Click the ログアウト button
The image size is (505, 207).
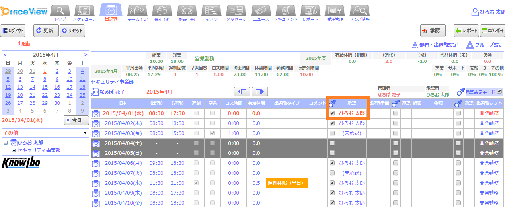13,31
